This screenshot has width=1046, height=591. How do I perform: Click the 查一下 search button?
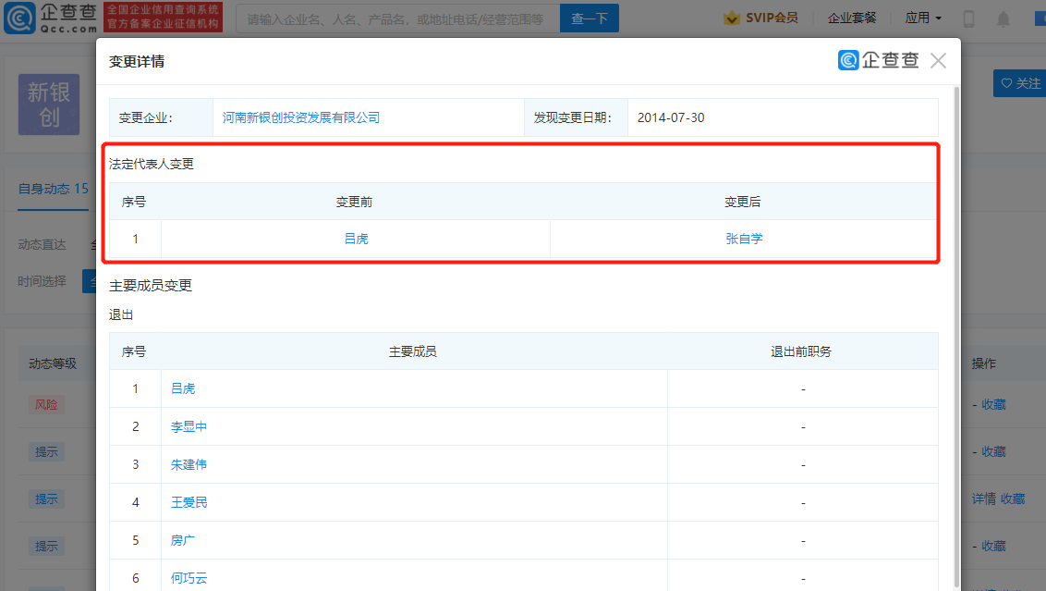[x=589, y=18]
